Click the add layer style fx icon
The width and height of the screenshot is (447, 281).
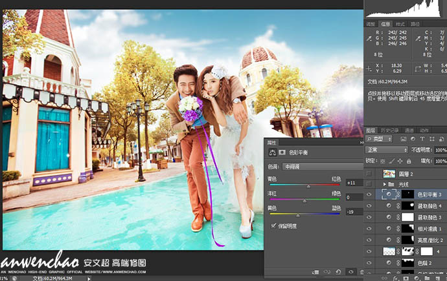click(396, 278)
